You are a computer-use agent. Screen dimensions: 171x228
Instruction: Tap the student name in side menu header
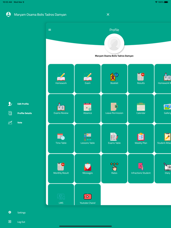coord(40,15)
